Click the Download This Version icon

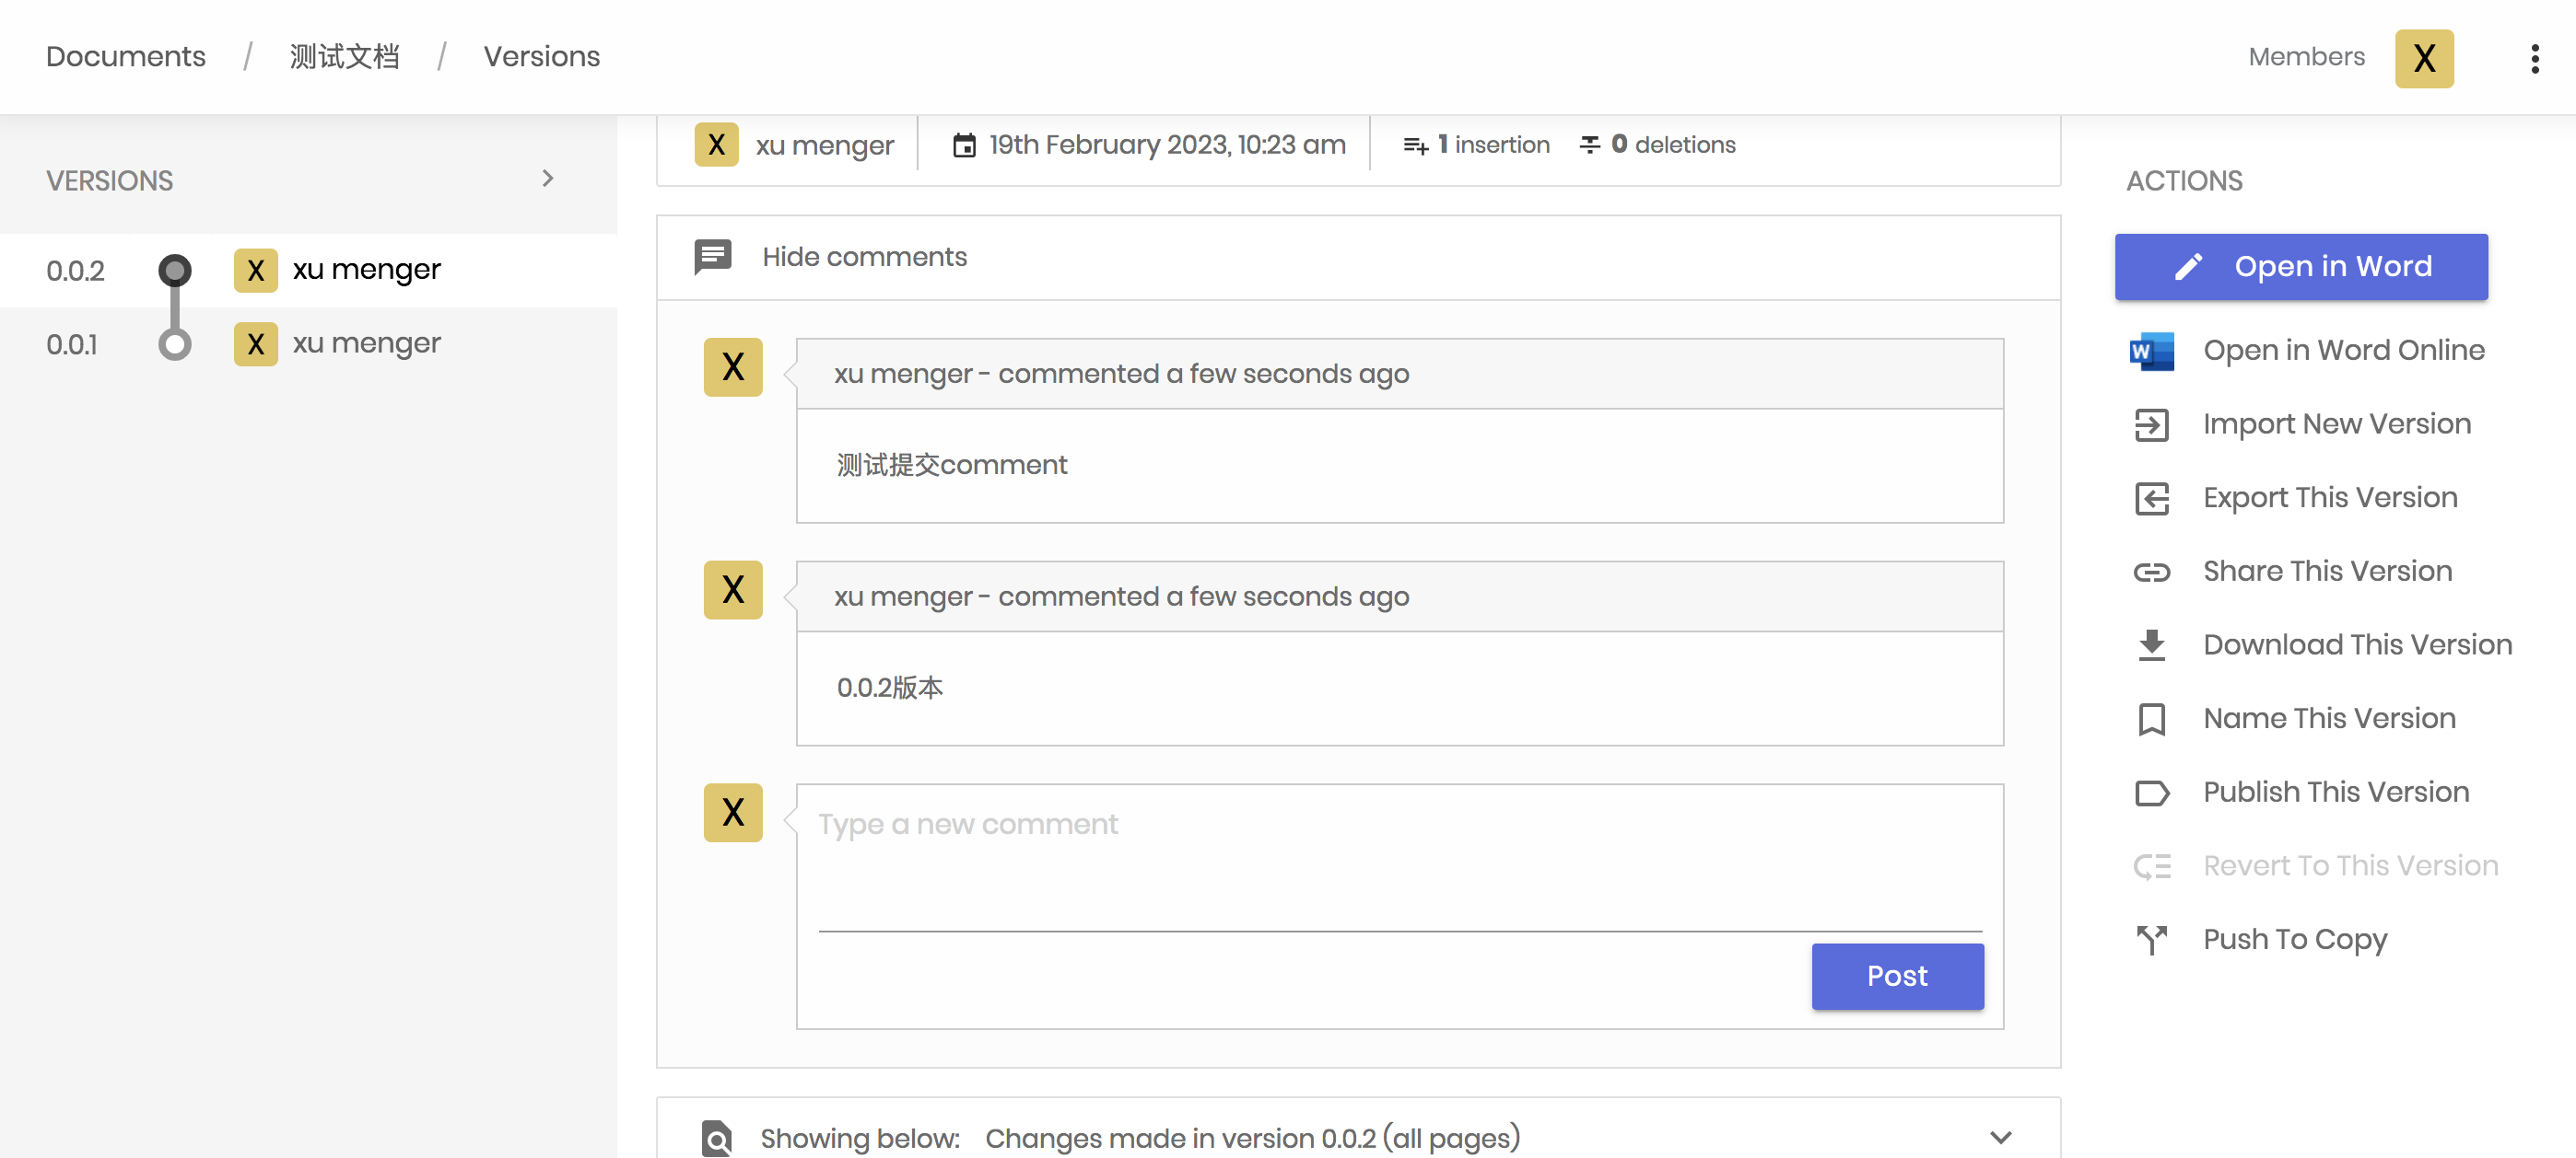[2152, 645]
